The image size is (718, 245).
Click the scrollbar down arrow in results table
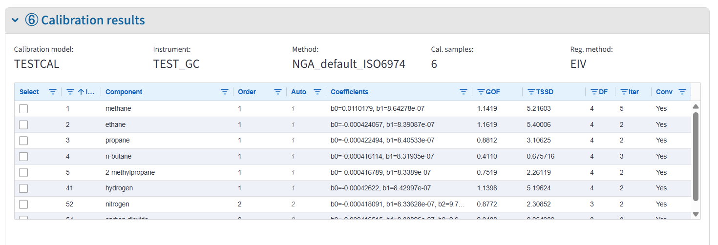[x=696, y=214]
